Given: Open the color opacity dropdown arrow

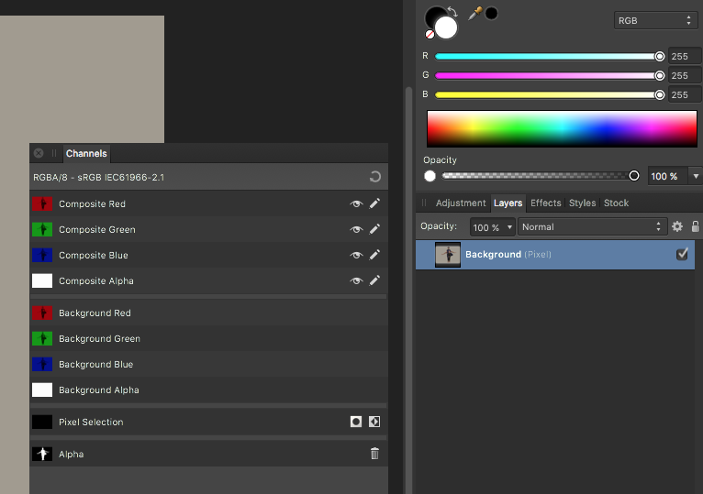Looking at the screenshot, I should pos(696,176).
